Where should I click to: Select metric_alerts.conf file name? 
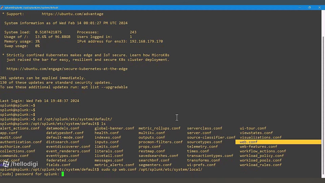pos(114,165)
